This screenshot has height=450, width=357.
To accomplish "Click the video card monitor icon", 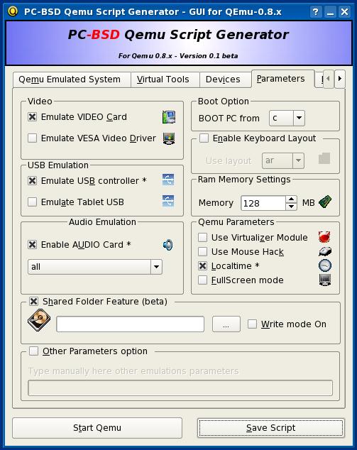I will [169, 117].
